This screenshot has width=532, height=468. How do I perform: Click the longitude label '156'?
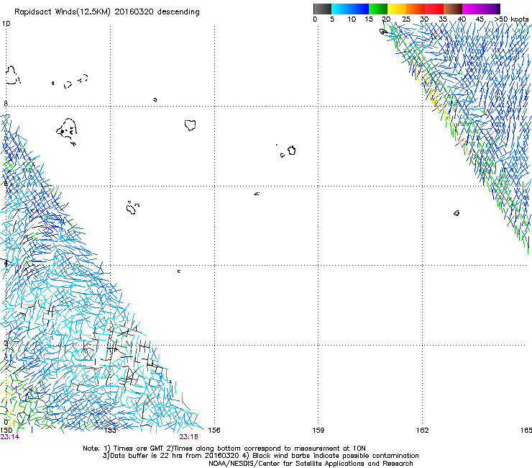coord(214,430)
